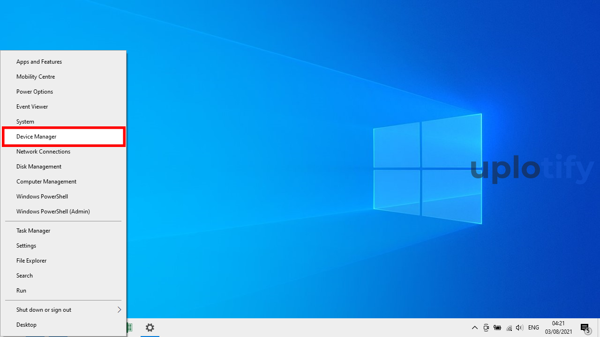Open ENG language input selector
600x337 pixels.
533,328
